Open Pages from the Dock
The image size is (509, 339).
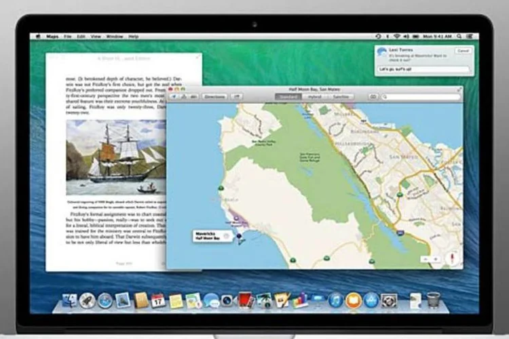[282, 300]
